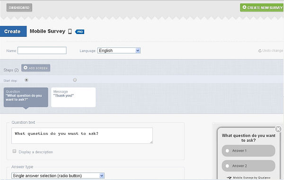Select the first Start step radio button
Viewport: 284px width, 180px height.
27,80
